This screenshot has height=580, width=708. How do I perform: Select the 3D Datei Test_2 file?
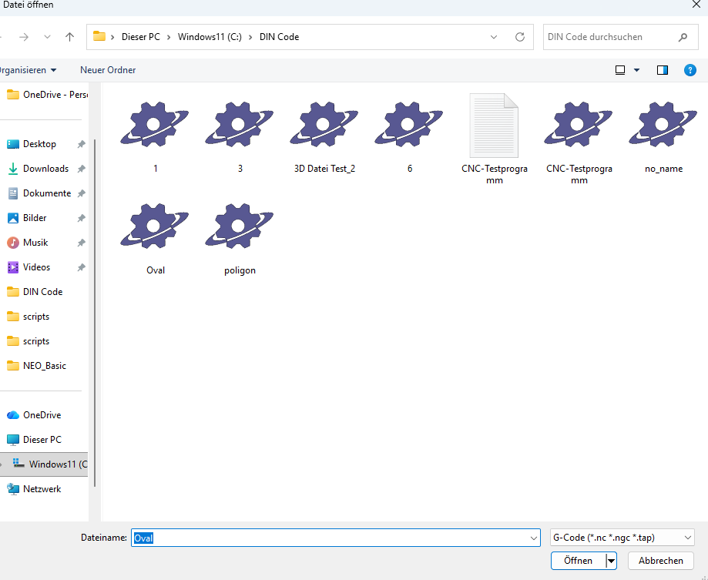point(324,136)
